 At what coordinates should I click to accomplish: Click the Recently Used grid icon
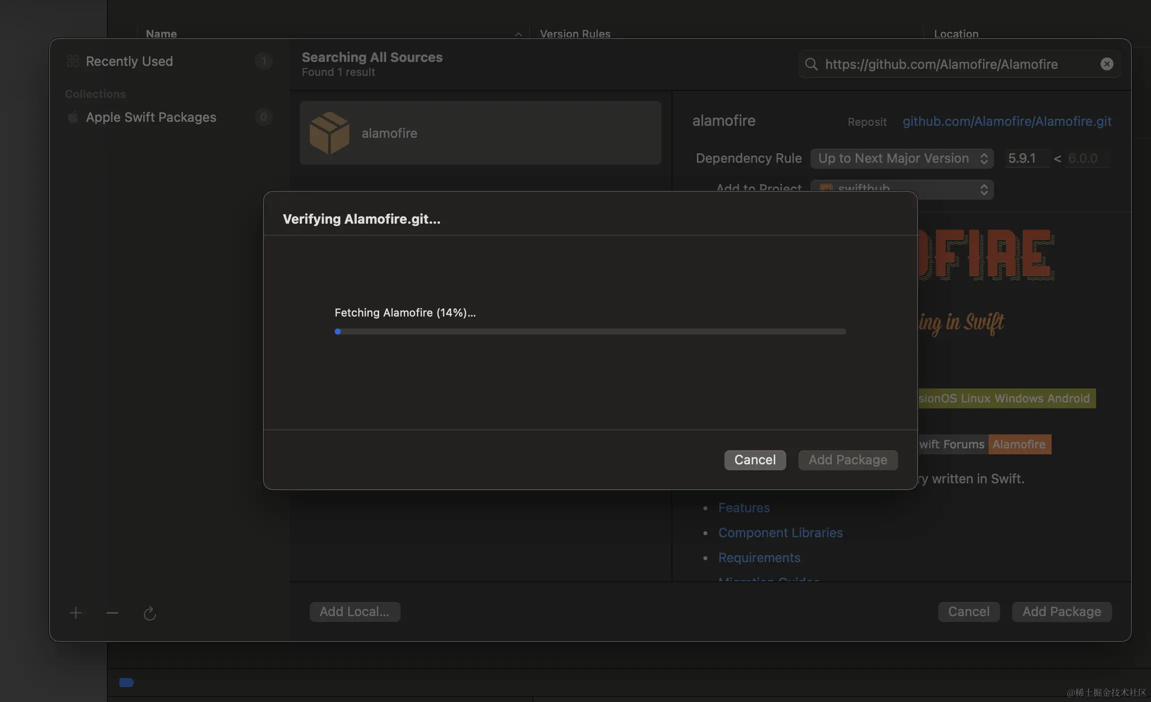pyautogui.click(x=73, y=61)
